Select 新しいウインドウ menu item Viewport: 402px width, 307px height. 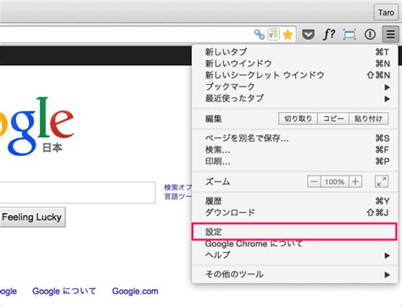295,64
